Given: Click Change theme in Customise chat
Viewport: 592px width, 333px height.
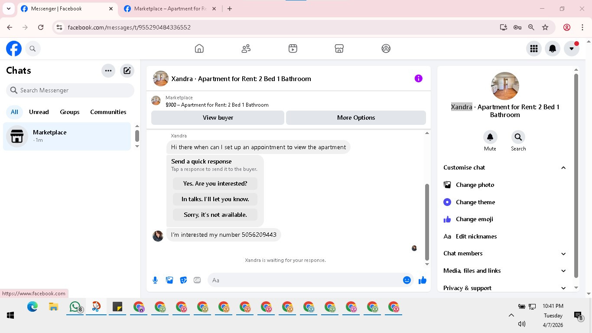Looking at the screenshot, I should click(x=505, y=202).
